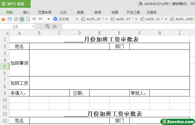
Task: Click the 申请人： cell
Action: [19, 93]
